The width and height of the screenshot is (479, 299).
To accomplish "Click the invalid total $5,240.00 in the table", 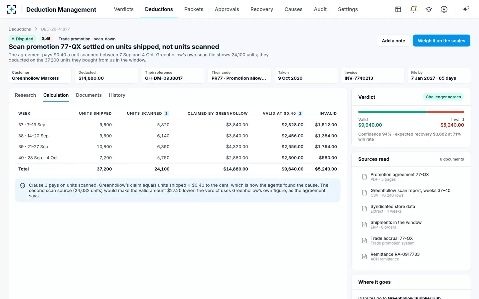I will (x=326, y=169).
